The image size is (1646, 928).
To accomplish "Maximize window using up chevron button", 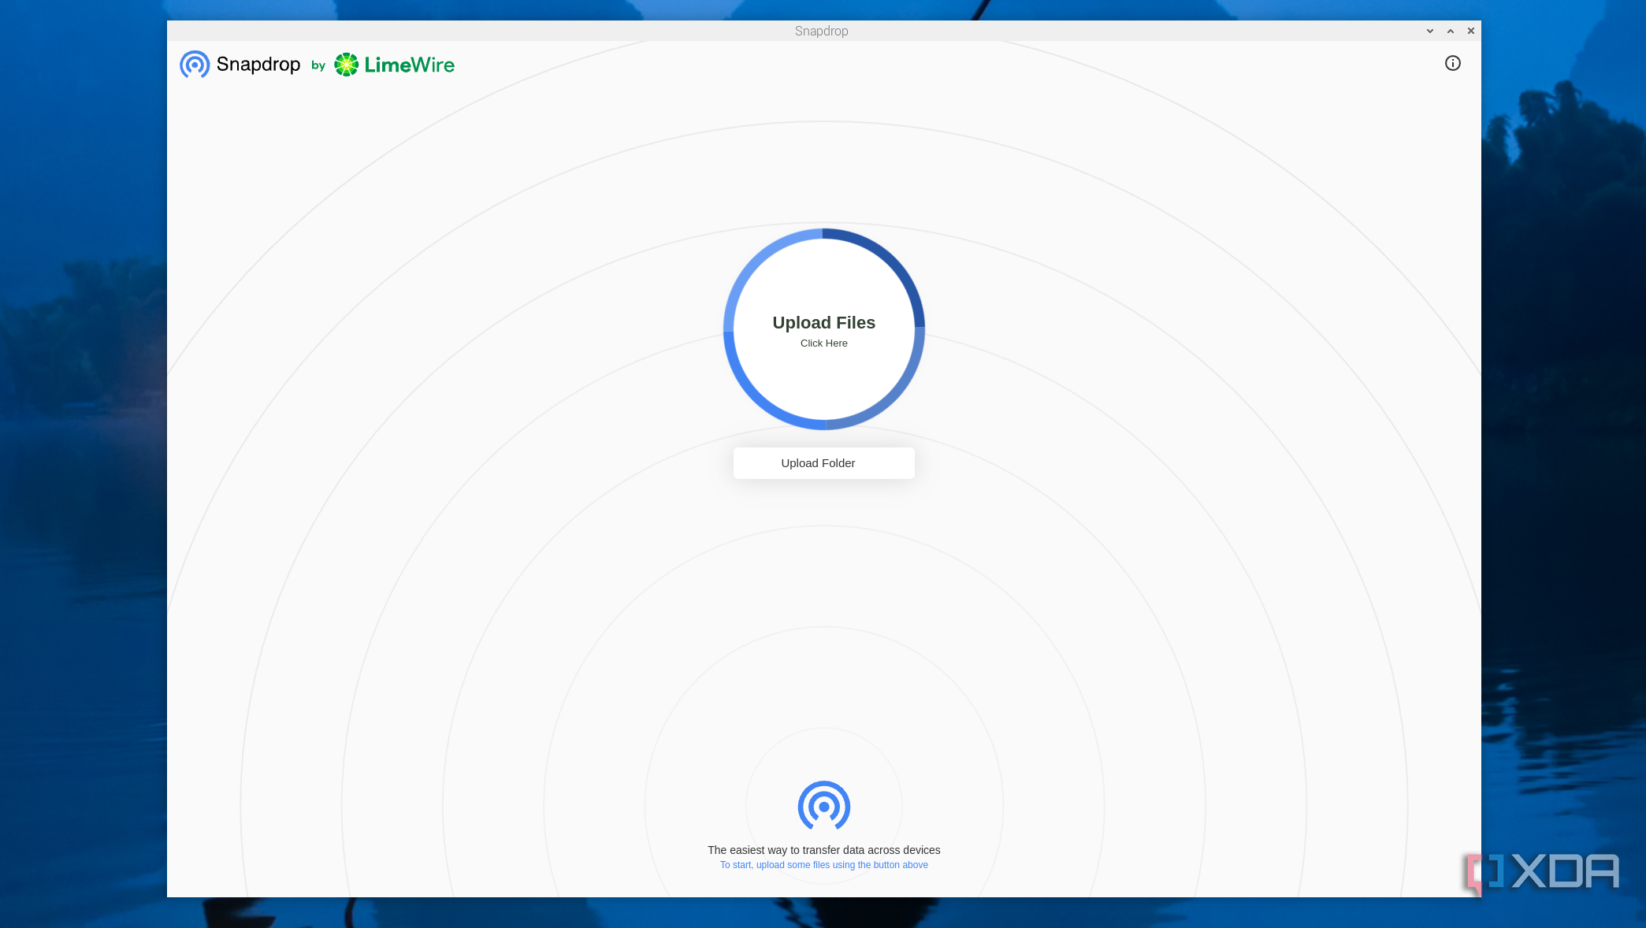I will [x=1450, y=32].
